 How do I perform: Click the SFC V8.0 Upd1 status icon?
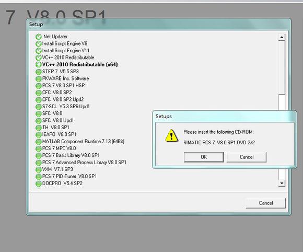coord(39,121)
